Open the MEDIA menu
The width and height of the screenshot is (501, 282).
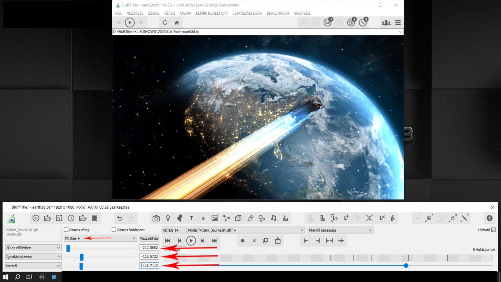point(186,13)
